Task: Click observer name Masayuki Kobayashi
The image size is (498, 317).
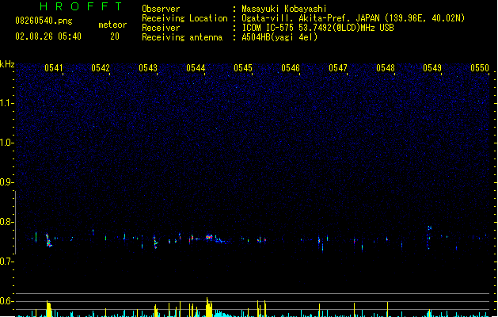Action: tap(284, 9)
